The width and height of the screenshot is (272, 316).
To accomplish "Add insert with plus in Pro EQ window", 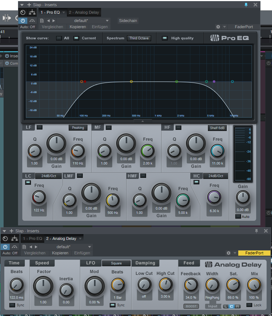I will [x=29, y=5].
